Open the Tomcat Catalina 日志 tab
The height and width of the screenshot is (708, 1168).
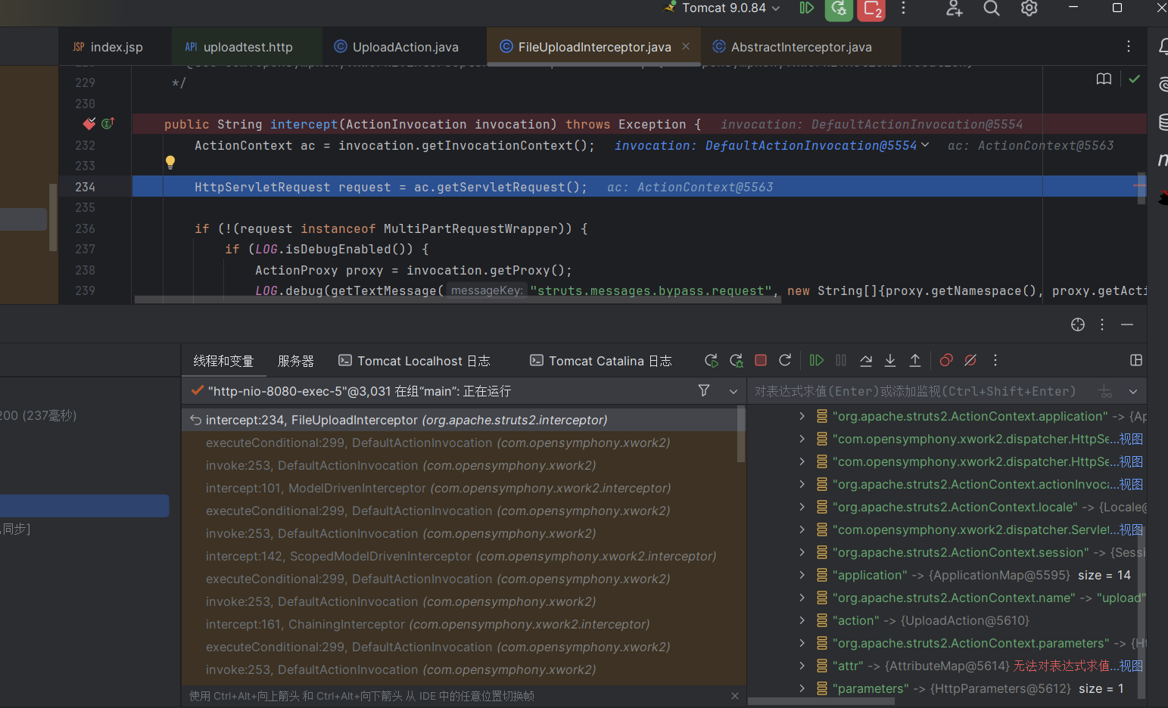[x=601, y=361]
